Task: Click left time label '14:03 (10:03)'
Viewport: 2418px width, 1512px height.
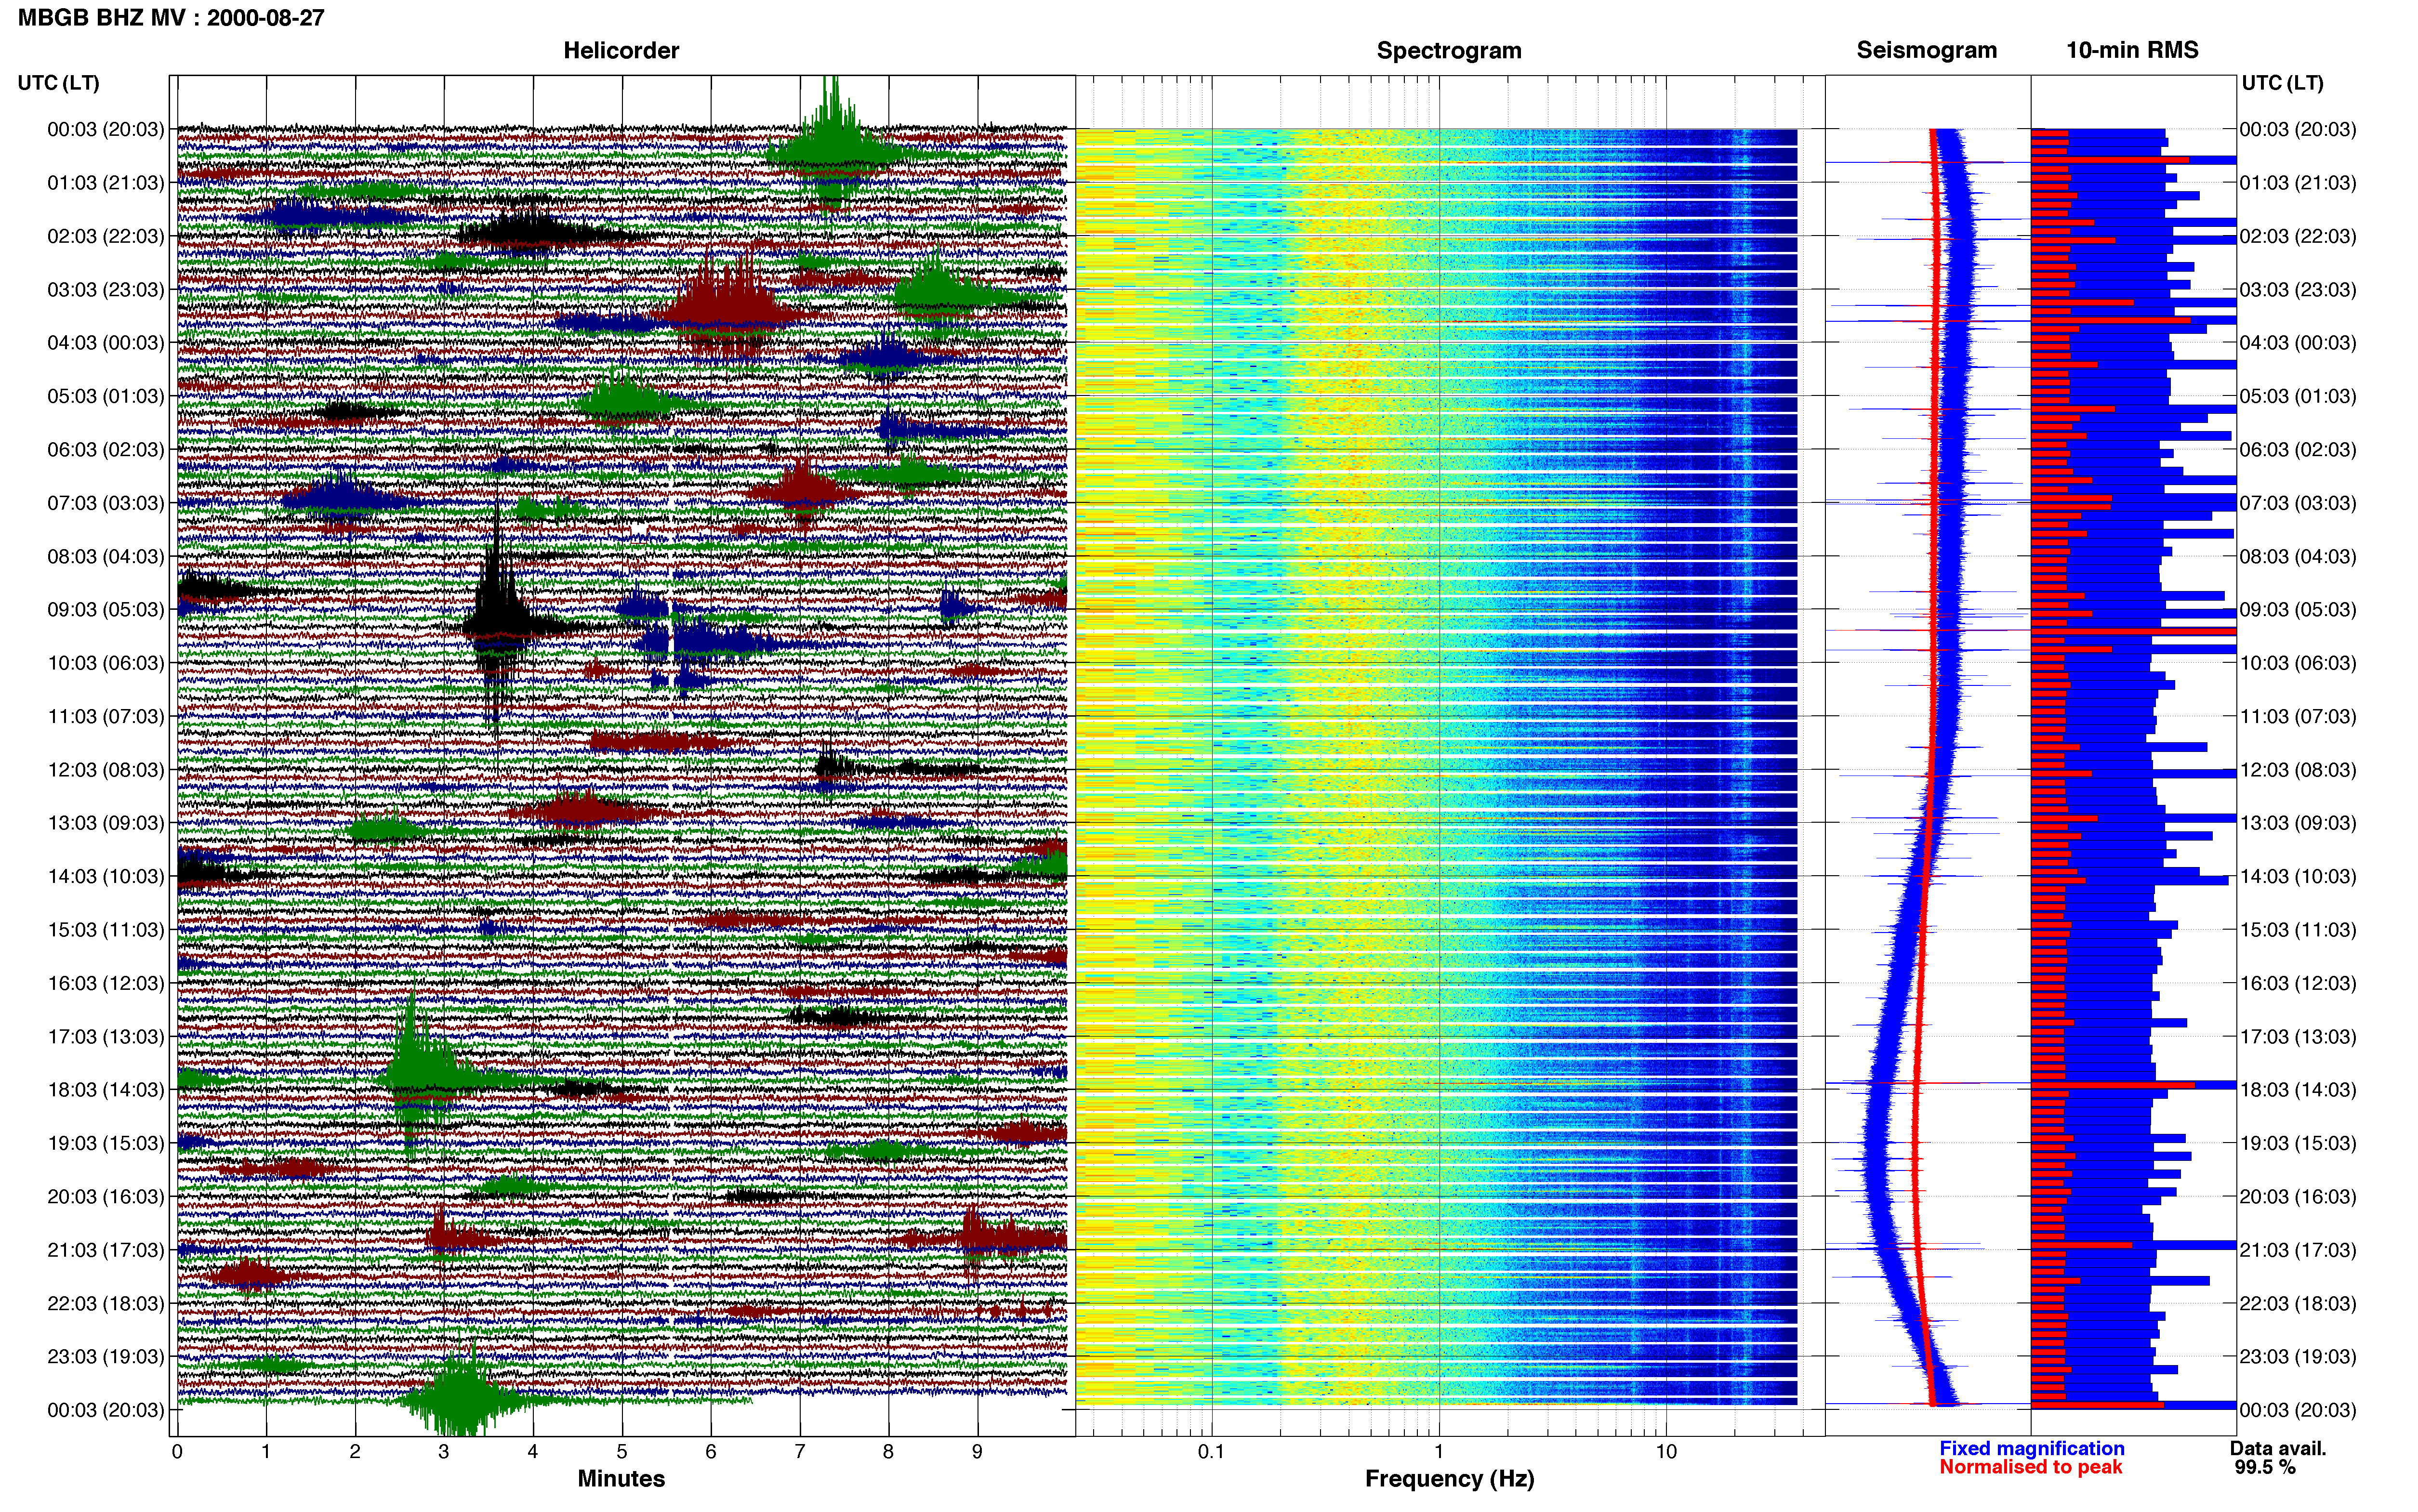Action: 105,877
